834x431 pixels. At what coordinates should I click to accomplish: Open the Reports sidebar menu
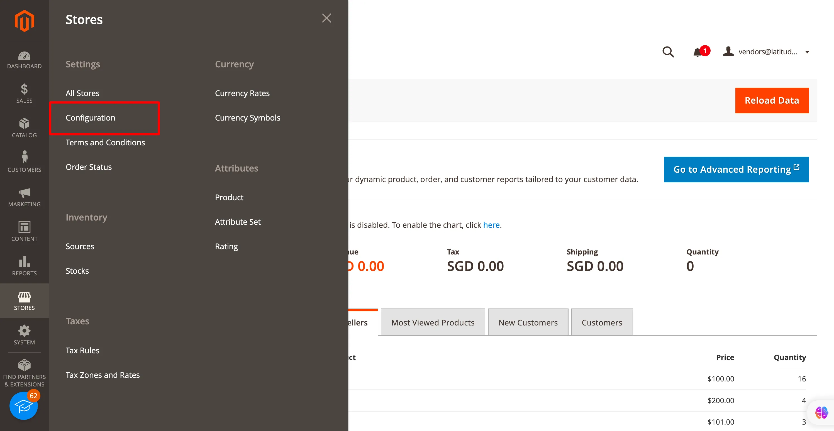click(24, 266)
